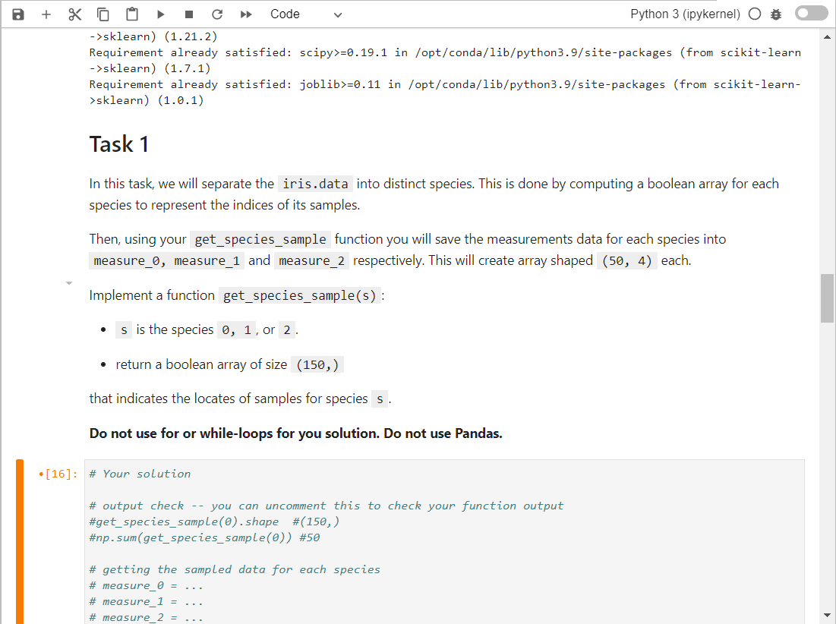Click the get_species_sample(s) code text
Screen dimensions: 836x624
[300, 295]
